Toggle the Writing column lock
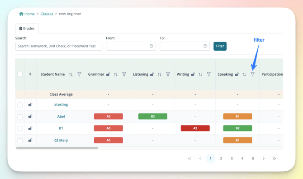Viewport: 303px width, 179px height. (193, 74)
